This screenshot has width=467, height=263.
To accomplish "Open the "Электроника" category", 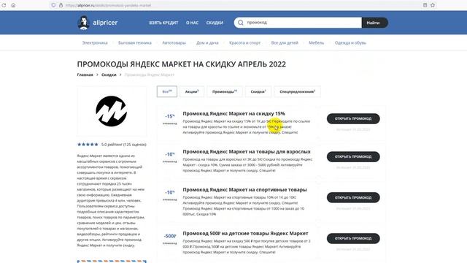I will point(95,43).
